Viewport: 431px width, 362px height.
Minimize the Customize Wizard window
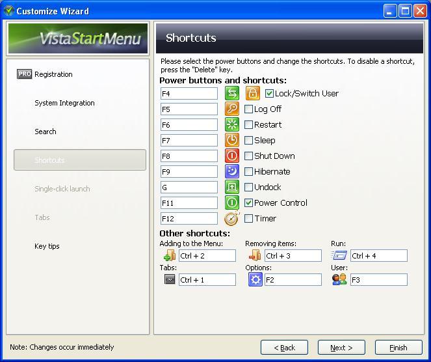390,11
